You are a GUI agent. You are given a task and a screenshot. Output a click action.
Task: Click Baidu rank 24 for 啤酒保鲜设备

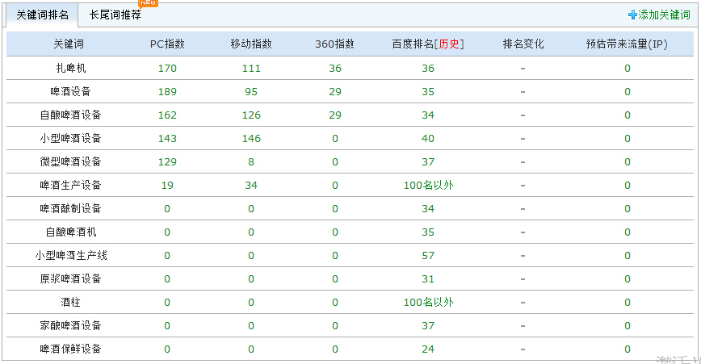[x=428, y=349]
